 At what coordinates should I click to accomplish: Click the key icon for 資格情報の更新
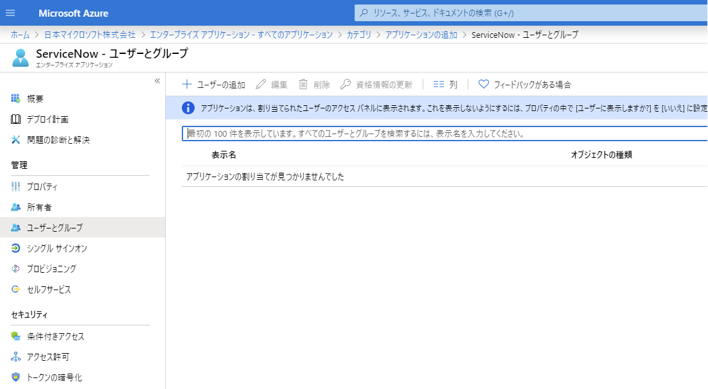[x=346, y=84]
